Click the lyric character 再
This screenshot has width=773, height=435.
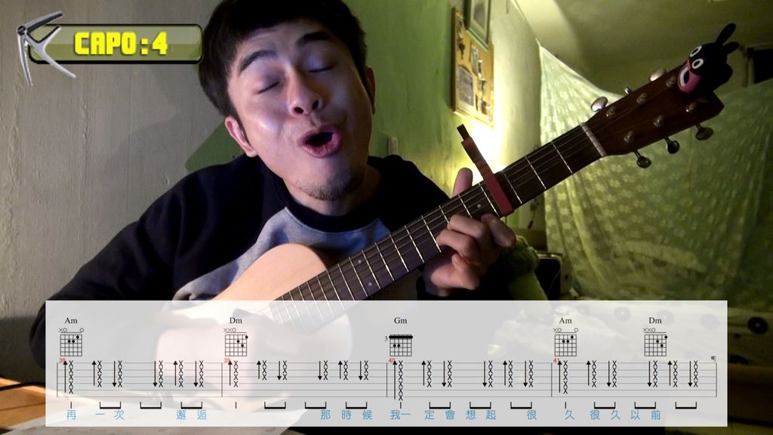pyautogui.click(x=72, y=415)
